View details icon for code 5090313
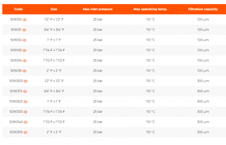 (26, 92)
